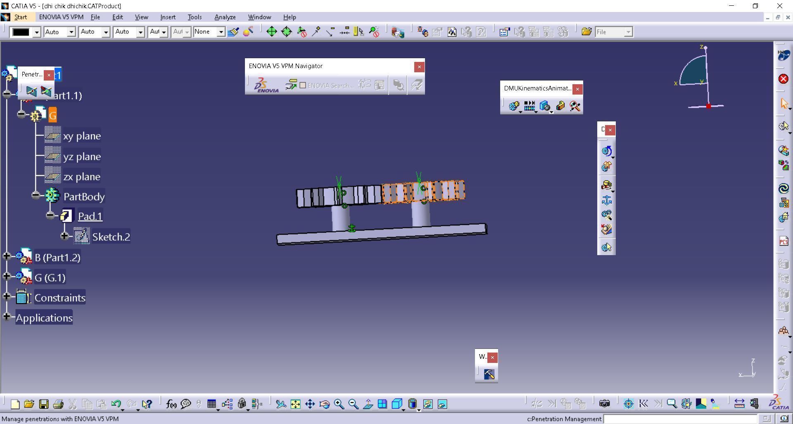Click the Select arrow tool on right toolbar
The height and width of the screenshot is (424, 793).
(x=784, y=103)
